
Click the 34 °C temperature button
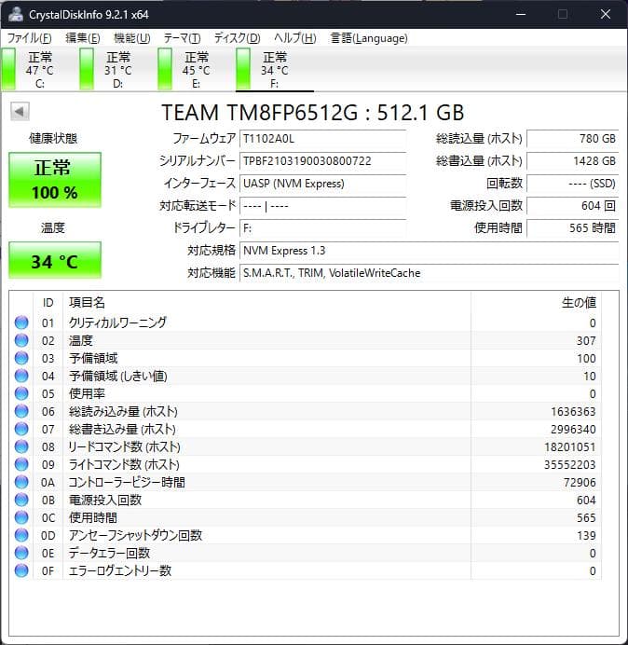tap(55, 261)
